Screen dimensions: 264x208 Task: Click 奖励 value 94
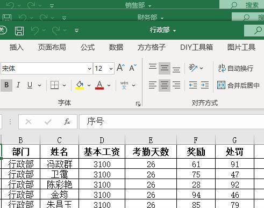[196, 195]
